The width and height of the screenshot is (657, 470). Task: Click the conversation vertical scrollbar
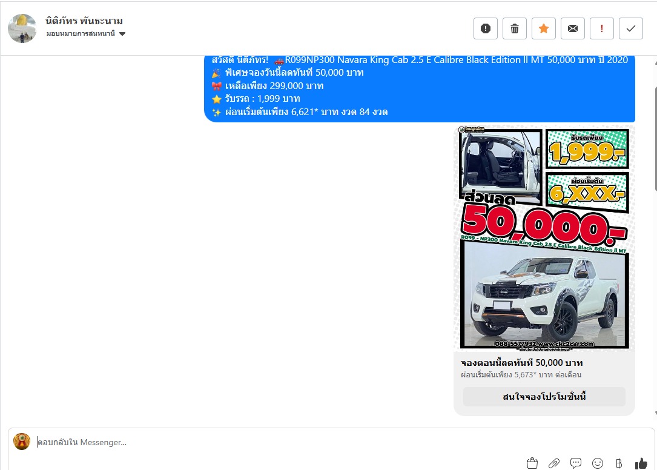coord(655,138)
